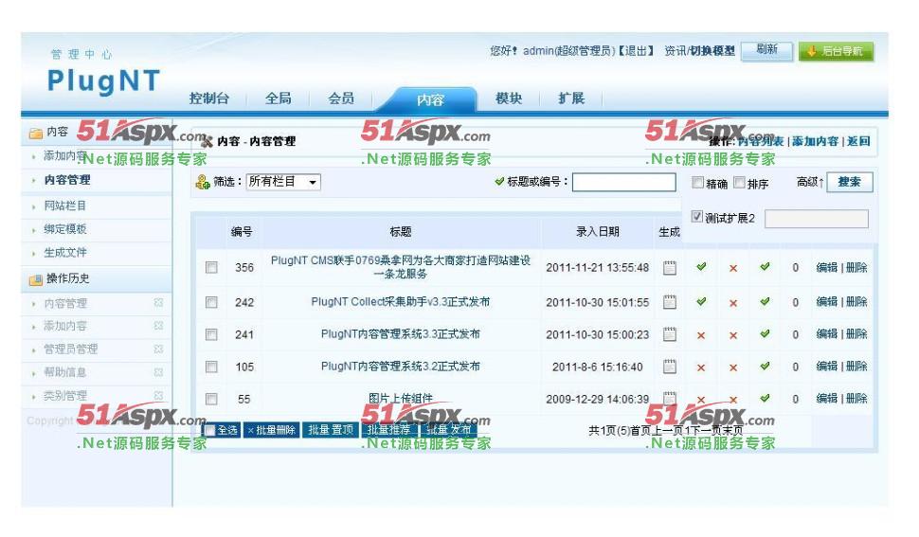
Task: Click the red cross beside notepad icon in row 105
Action: coord(701,367)
